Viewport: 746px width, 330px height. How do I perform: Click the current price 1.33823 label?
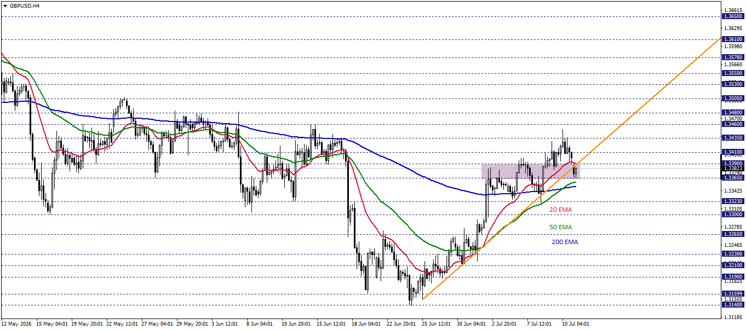[733, 169]
